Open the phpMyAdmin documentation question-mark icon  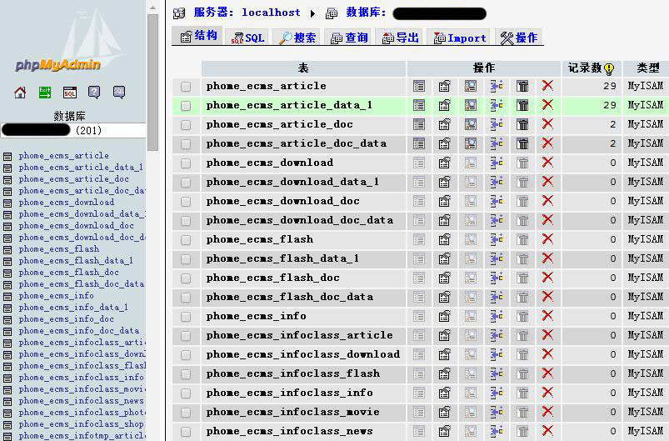point(94,93)
